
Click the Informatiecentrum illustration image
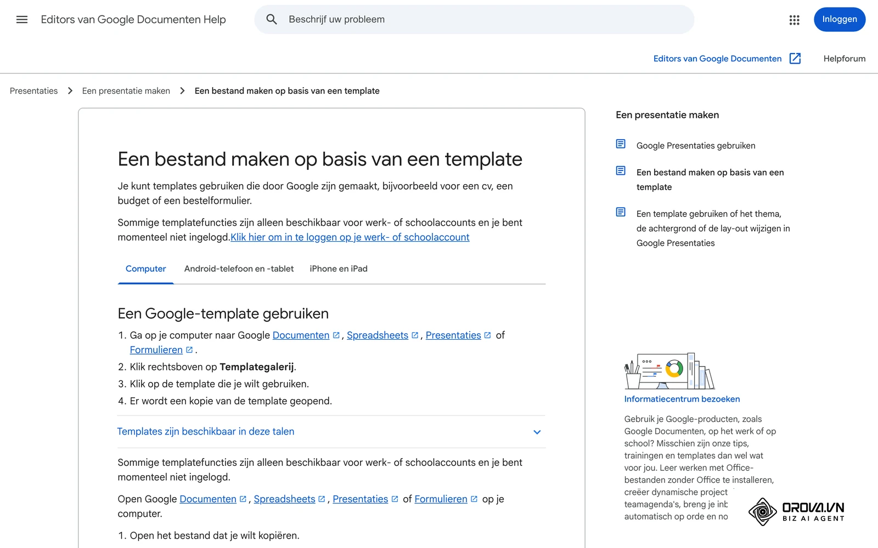click(669, 371)
